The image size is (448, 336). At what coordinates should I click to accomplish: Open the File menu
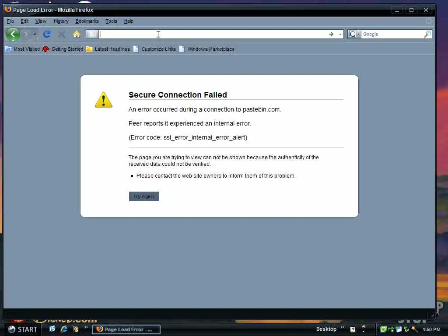10,21
